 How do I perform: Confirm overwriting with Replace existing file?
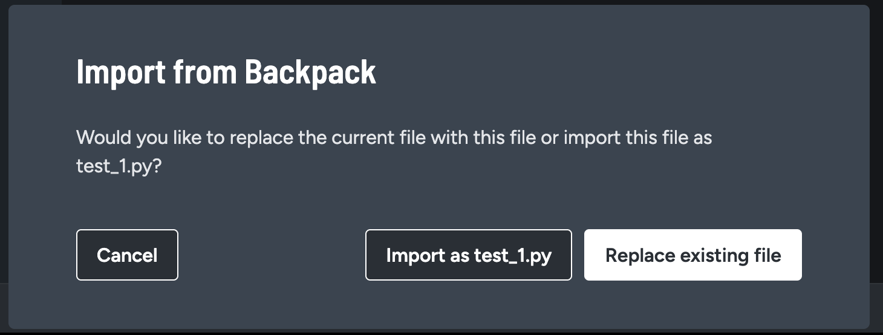pos(692,255)
